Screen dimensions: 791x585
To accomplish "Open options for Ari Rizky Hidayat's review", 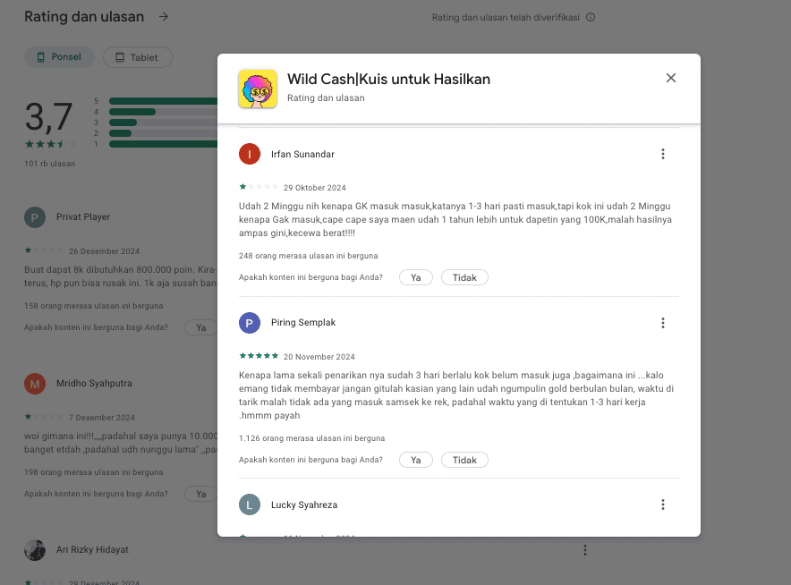I will [584, 550].
